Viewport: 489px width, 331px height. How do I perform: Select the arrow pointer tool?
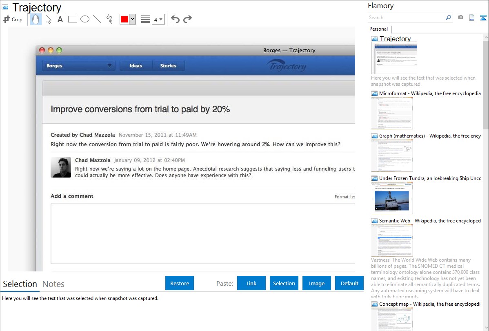[x=48, y=19]
